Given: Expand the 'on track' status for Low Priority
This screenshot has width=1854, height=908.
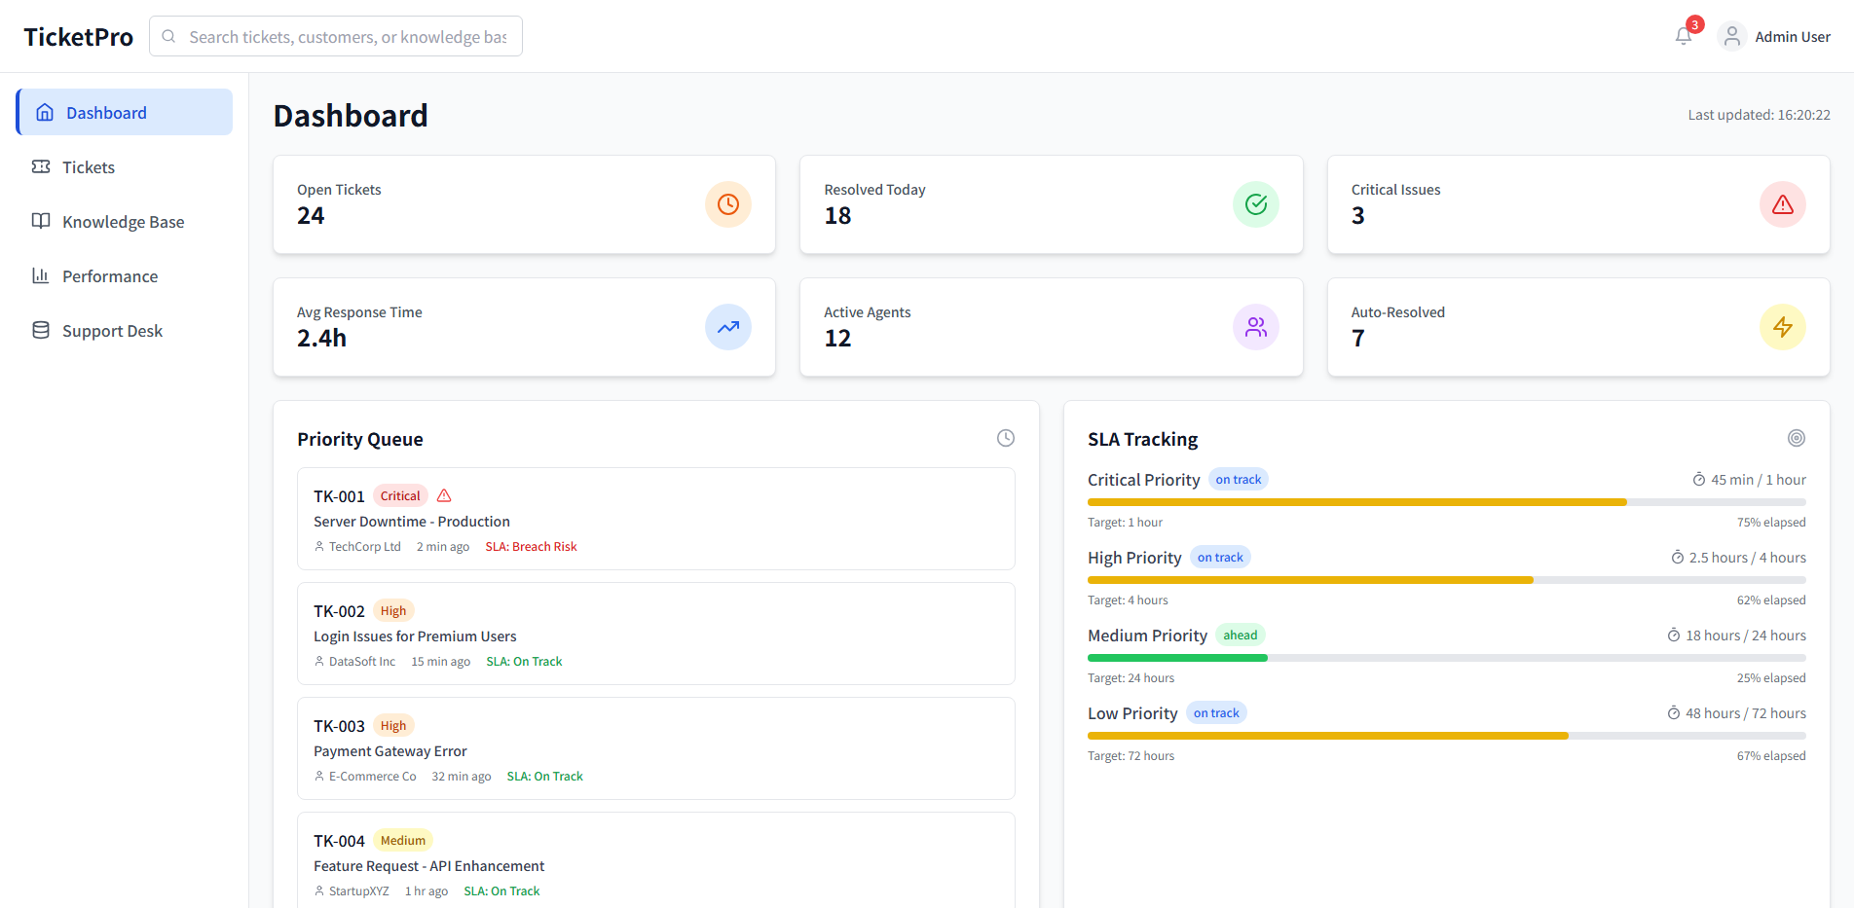Looking at the screenshot, I should (1216, 712).
